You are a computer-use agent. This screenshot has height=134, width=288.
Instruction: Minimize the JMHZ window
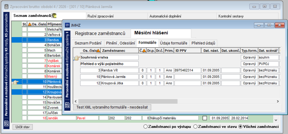259,25
